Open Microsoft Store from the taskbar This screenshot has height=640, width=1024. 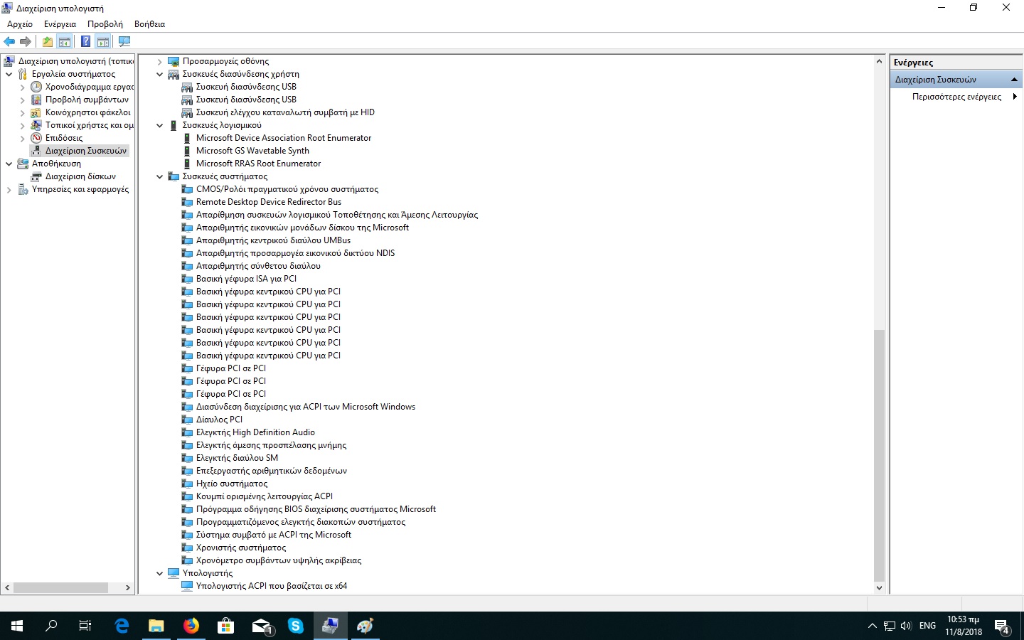pyautogui.click(x=225, y=626)
